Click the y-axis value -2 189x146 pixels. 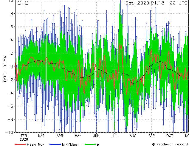[x=10, y=80]
